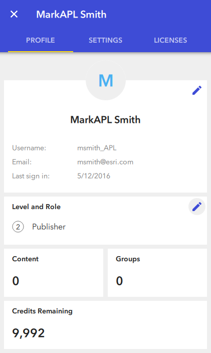Screen dimensions: 211x353
Task: Open the SETTINGS tab
Action: coord(105,40)
